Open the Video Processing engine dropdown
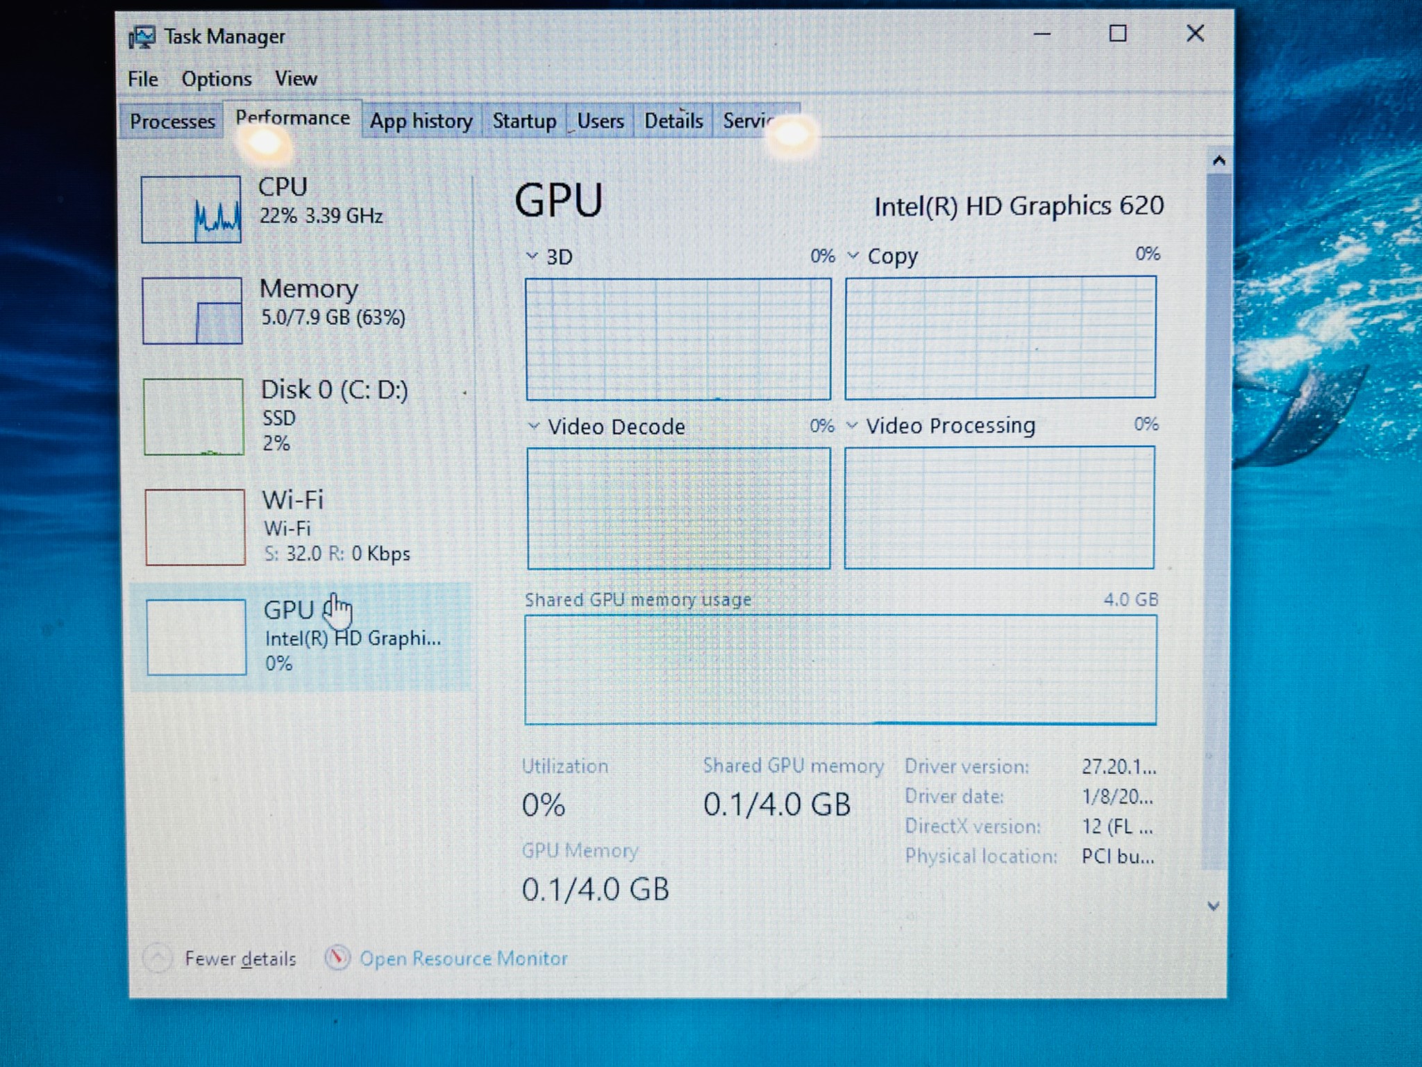This screenshot has width=1422, height=1067. click(852, 425)
